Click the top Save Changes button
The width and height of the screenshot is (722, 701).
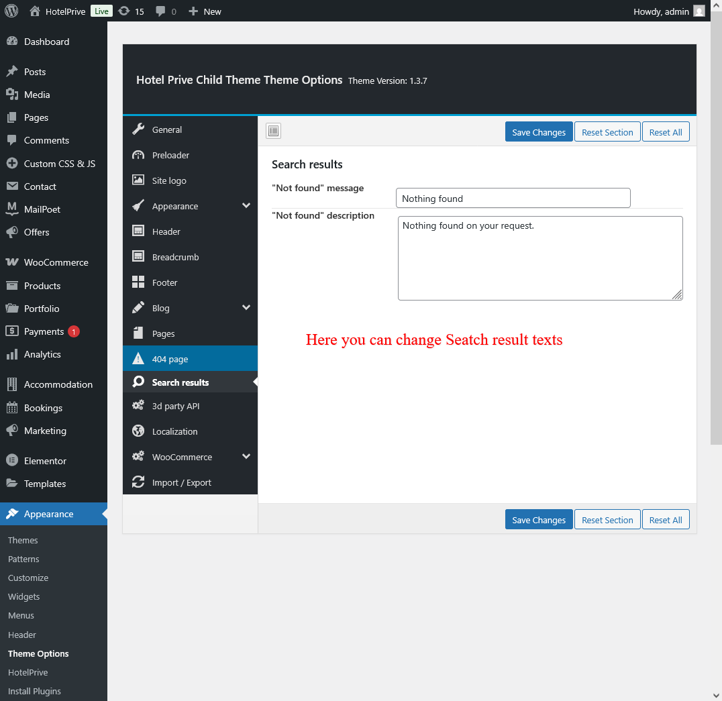(539, 132)
